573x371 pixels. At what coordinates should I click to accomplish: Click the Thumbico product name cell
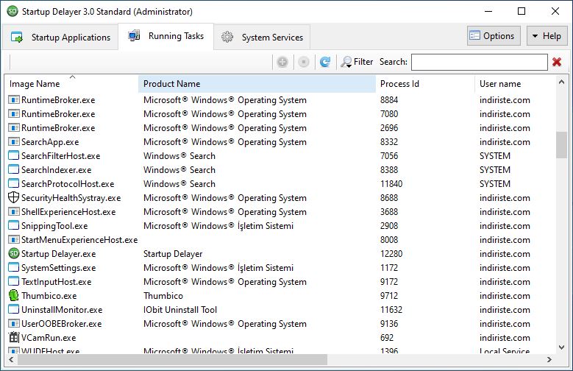[163, 296]
